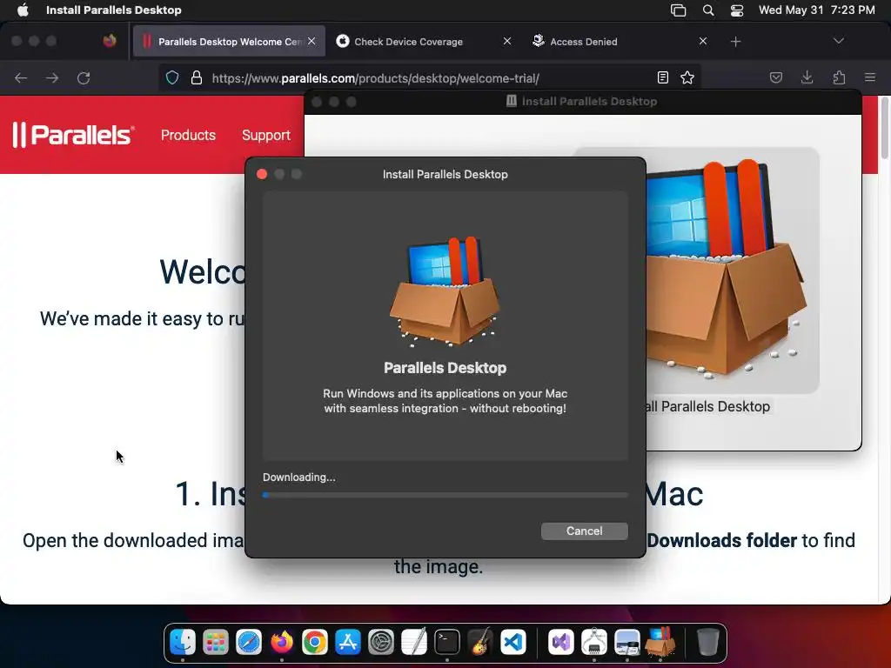891x668 pixels.
Task: Open Trash from the Dock
Action: click(x=707, y=643)
